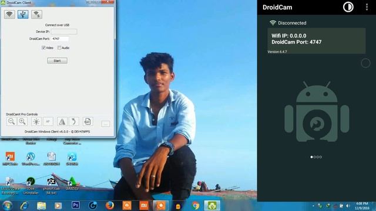Toggle the LED flash light control icon

[x=36, y=121]
